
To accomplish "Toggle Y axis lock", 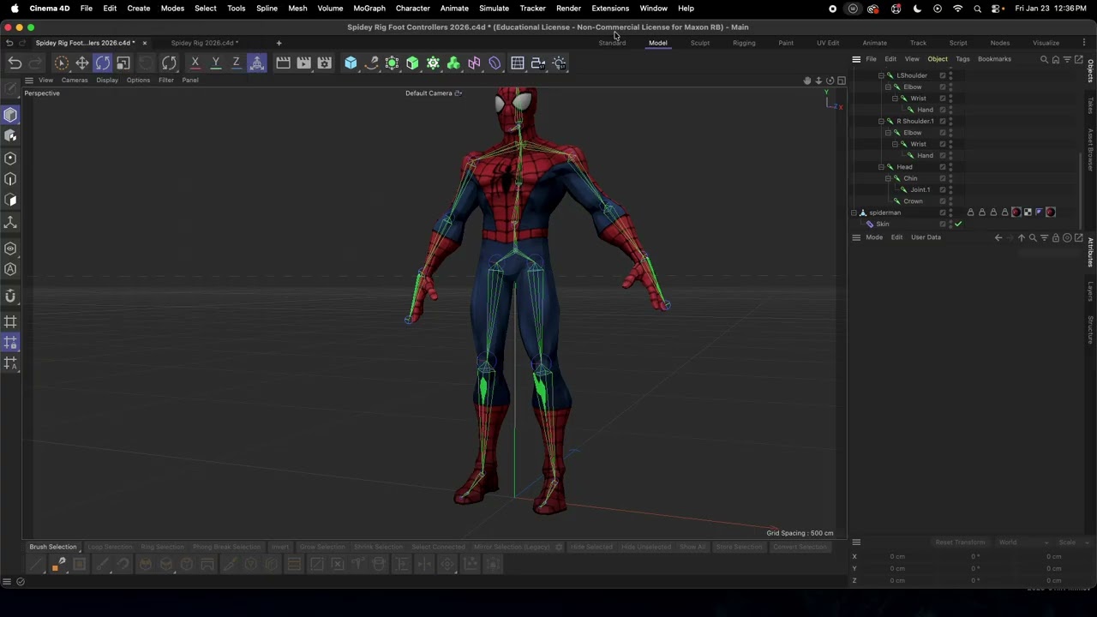I will (216, 63).
